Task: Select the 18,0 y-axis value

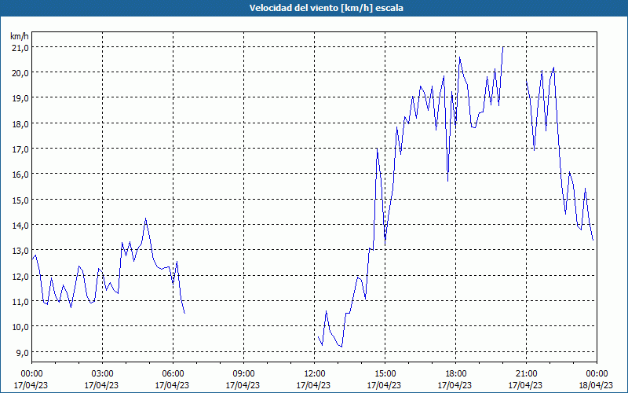Action: tap(20, 124)
